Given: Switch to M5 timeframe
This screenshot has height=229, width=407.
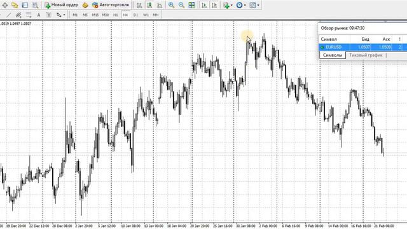Looking at the screenshot, I should click(85, 15).
